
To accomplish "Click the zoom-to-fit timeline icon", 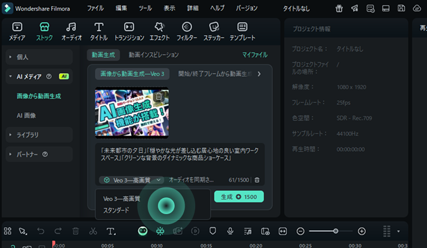I will point(282,231).
